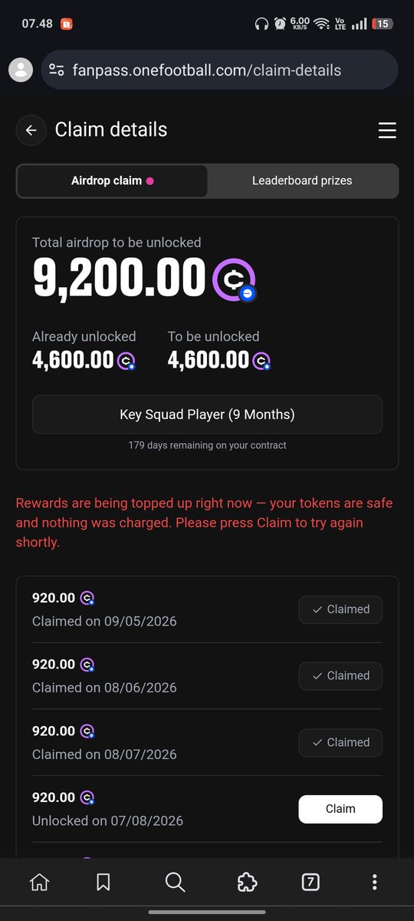Tap the profile avatar icon
Image resolution: width=414 pixels, height=921 pixels.
[x=21, y=70]
